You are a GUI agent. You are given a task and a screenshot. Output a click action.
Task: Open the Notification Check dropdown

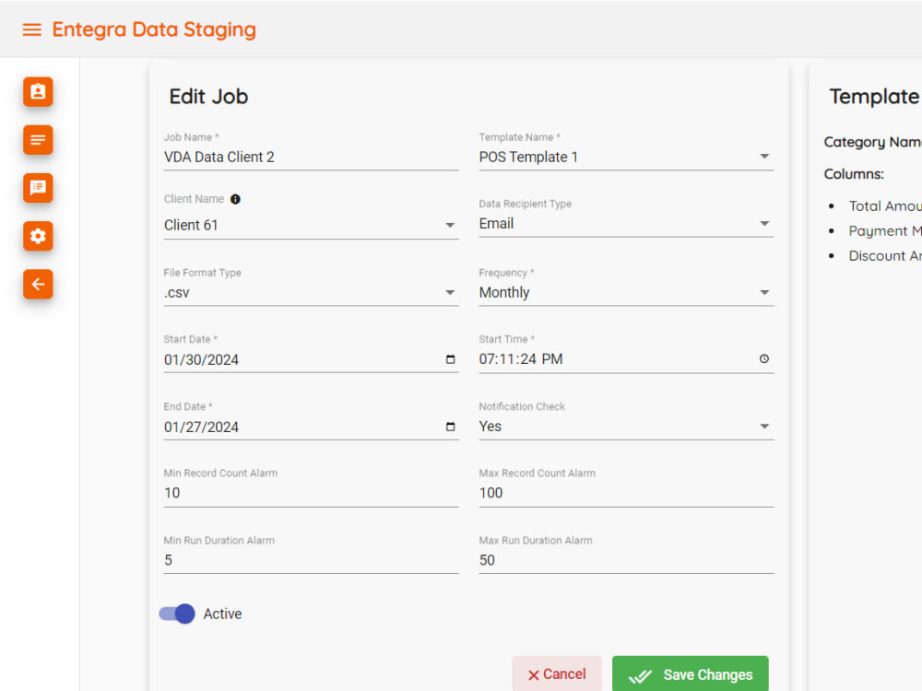pos(626,426)
